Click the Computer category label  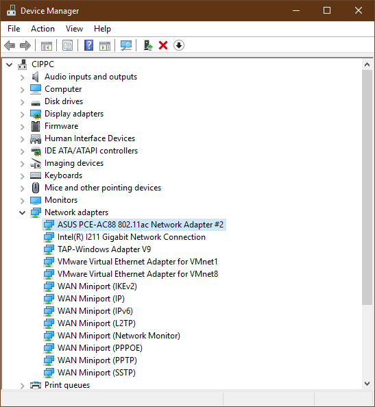pos(63,89)
